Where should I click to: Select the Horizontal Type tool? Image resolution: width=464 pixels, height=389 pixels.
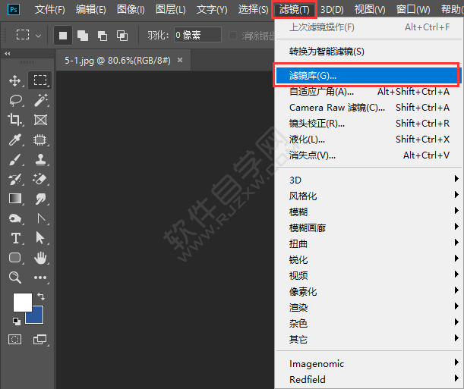tap(15, 238)
